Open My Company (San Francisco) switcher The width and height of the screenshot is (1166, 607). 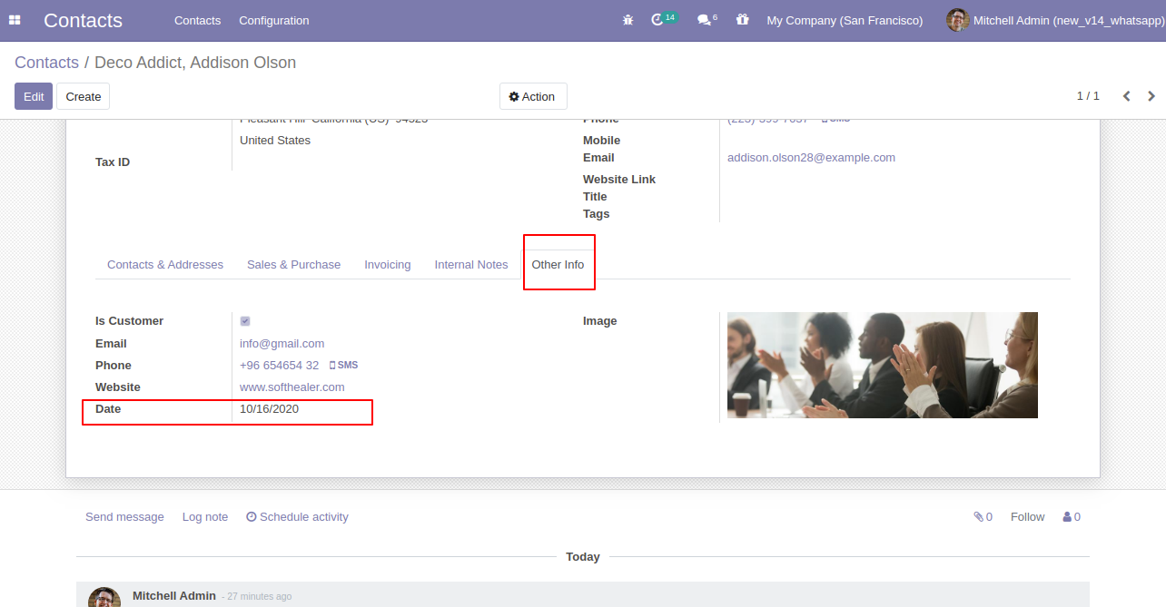[x=845, y=20]
